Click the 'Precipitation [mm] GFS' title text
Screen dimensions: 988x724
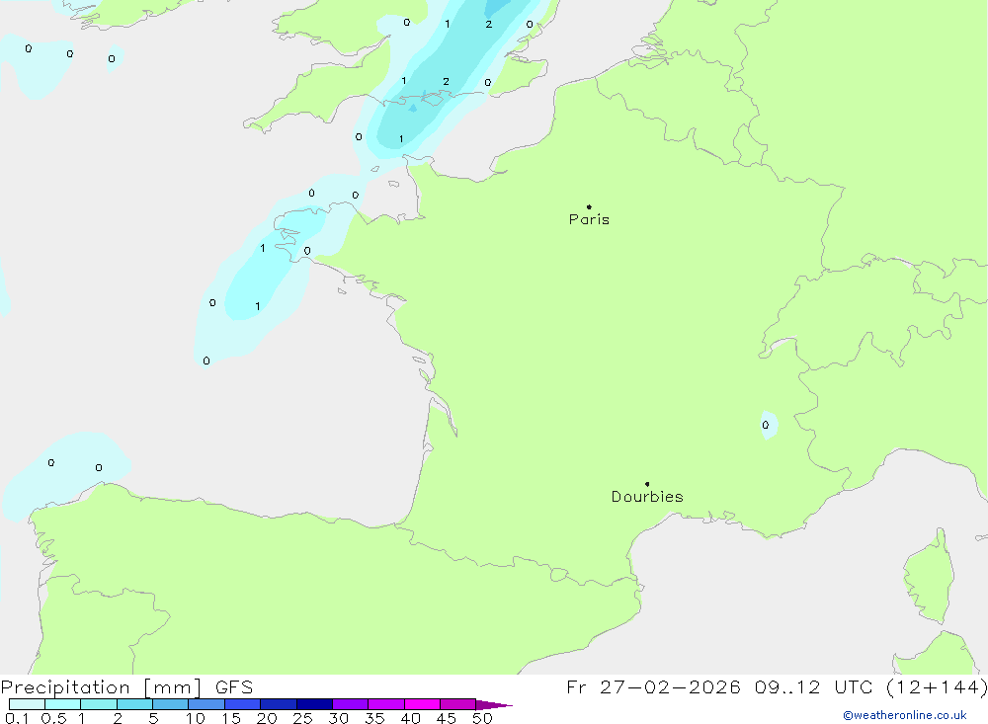coord(126,686)
